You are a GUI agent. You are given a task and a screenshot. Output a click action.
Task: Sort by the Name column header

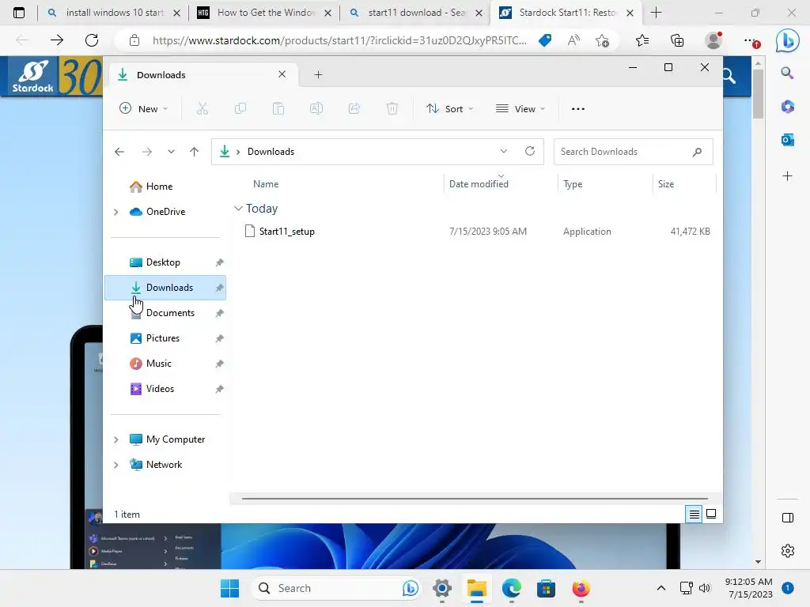pyautogui.click(x=266, y=184)
